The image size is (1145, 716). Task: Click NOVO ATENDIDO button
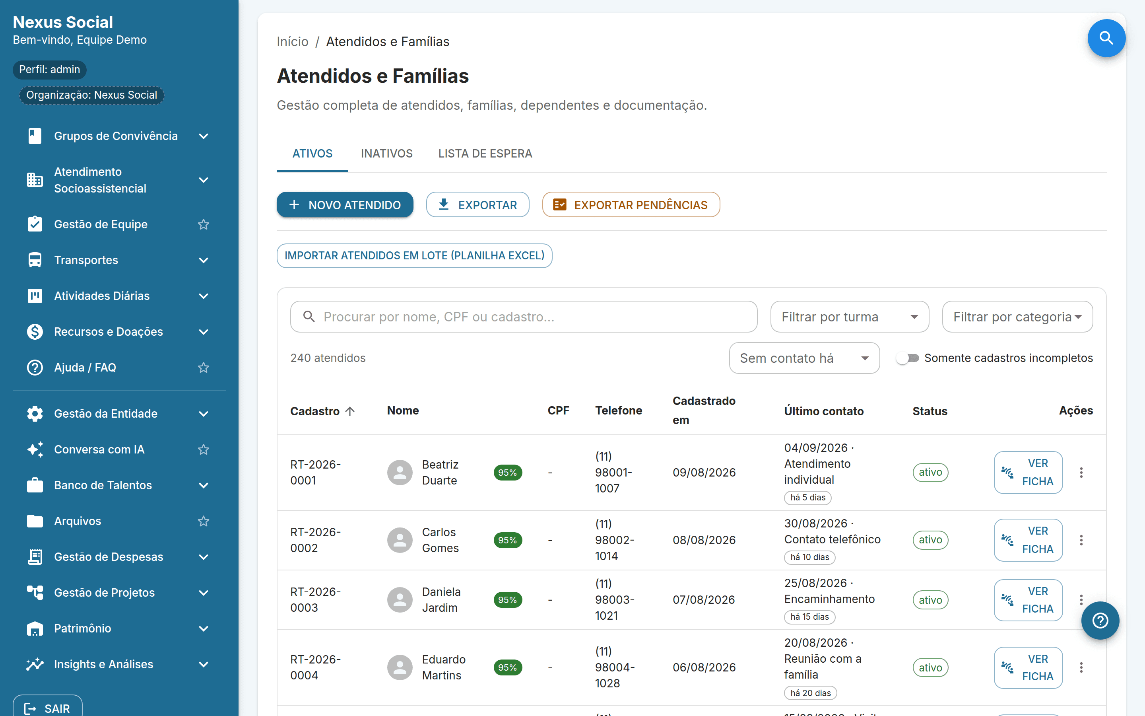pos(345,204)
